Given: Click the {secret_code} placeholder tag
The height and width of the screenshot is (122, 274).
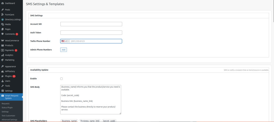Looking at the screenshot, I should [109, 121].
